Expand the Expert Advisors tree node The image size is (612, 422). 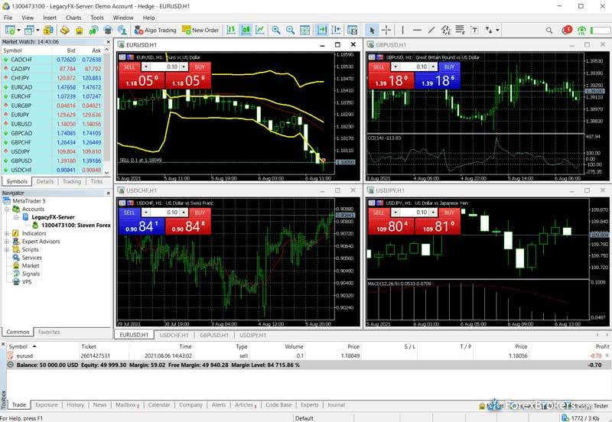(7, 242)
